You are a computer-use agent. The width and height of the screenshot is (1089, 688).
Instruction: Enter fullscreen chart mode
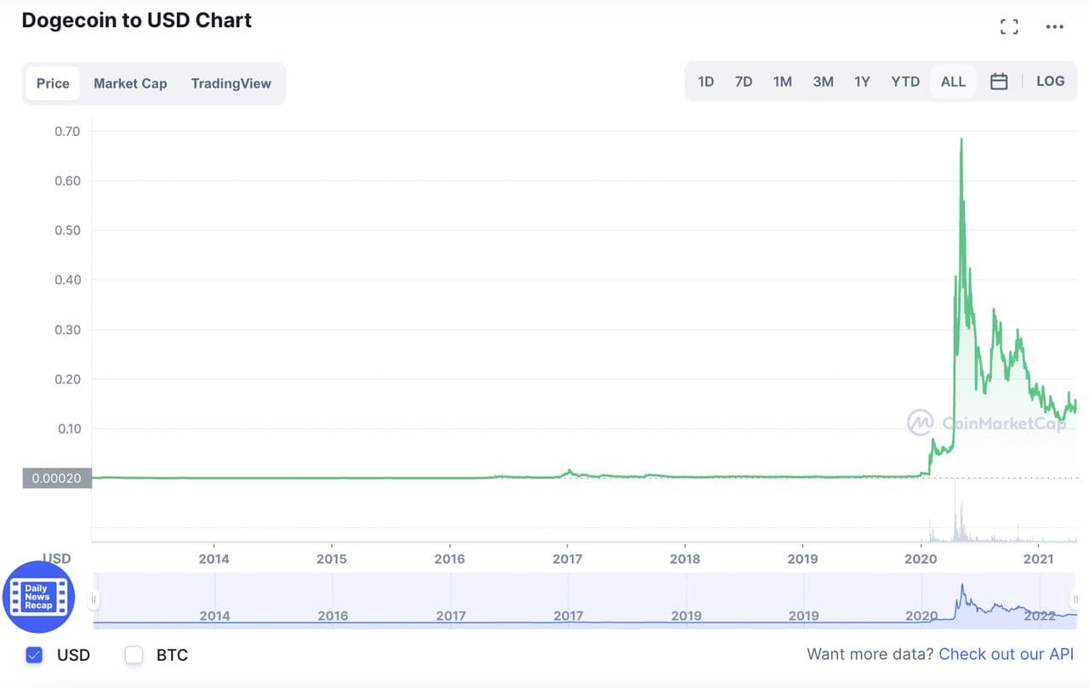point(1009,26)
